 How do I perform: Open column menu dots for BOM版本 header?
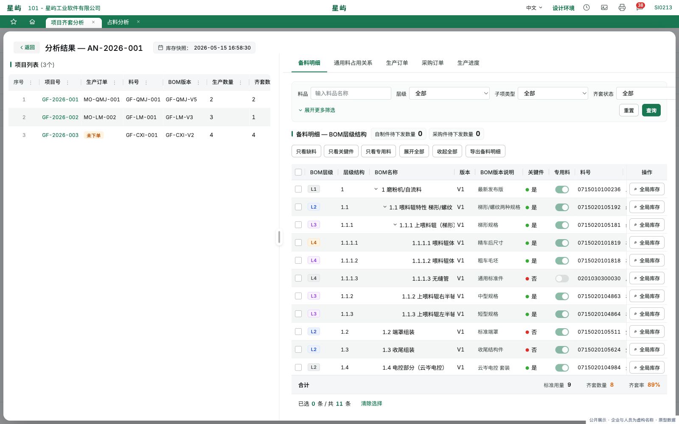pos(199,82)
